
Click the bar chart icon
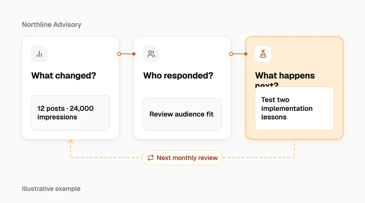(39, 54)
